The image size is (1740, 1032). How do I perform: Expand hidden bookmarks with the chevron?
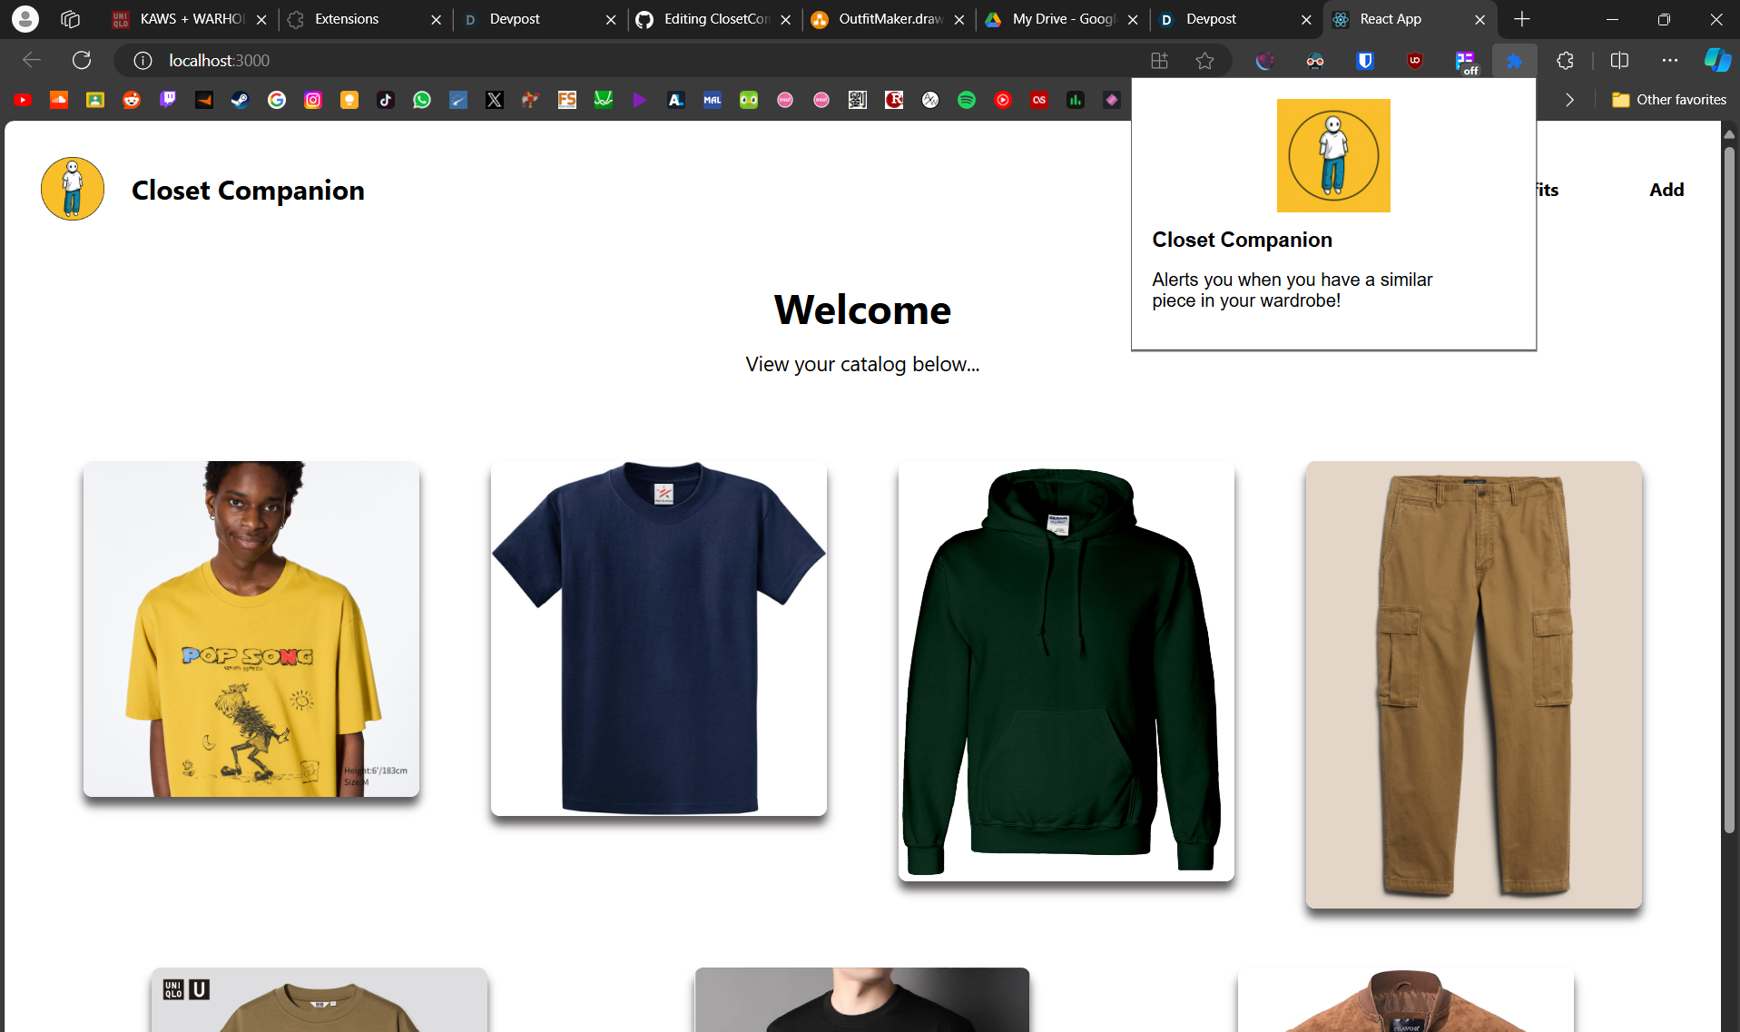point(1569,100)
